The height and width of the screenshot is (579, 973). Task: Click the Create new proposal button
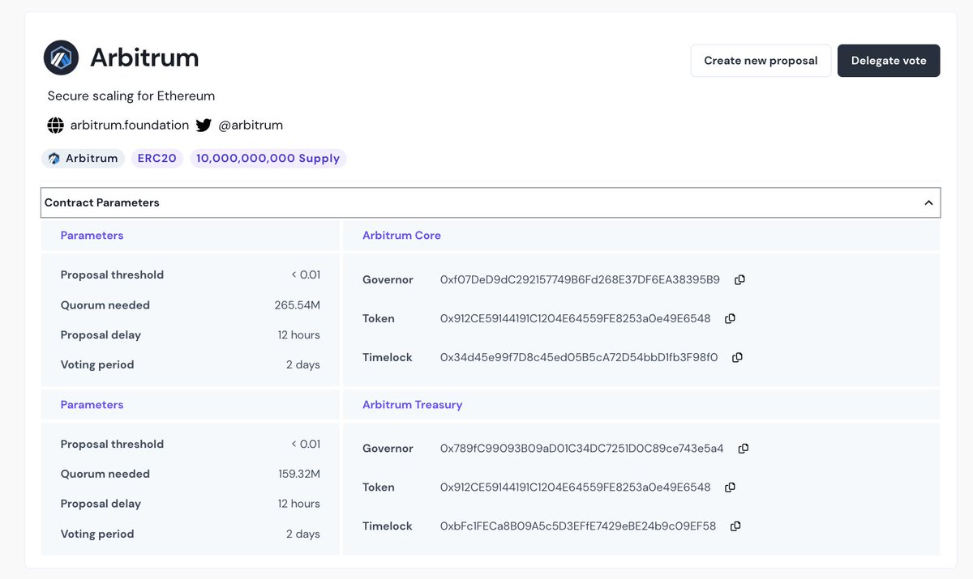[x=760, y=60]
